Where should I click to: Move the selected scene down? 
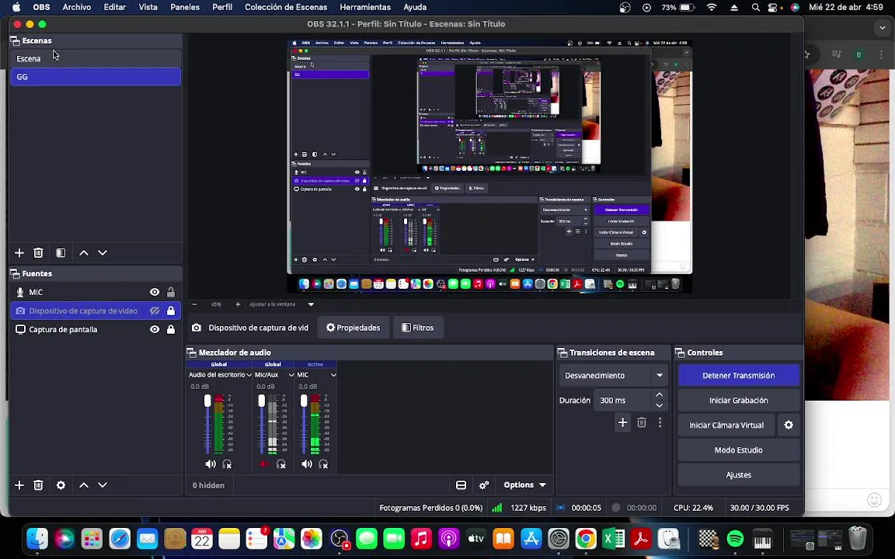point(103,252)
